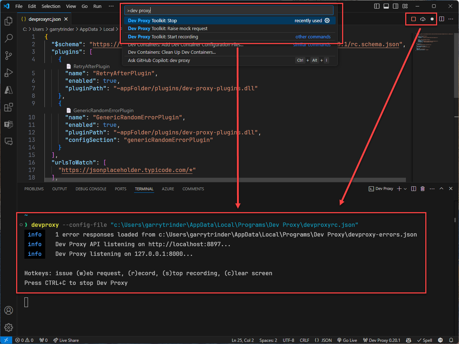Kill the active terminal with the trash icon

[422, 189]
